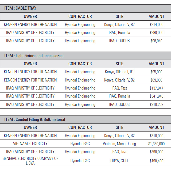Select the $390,000 amount cell
The width and height of the screenshot is (171, 170).
[x=156, y=152]
